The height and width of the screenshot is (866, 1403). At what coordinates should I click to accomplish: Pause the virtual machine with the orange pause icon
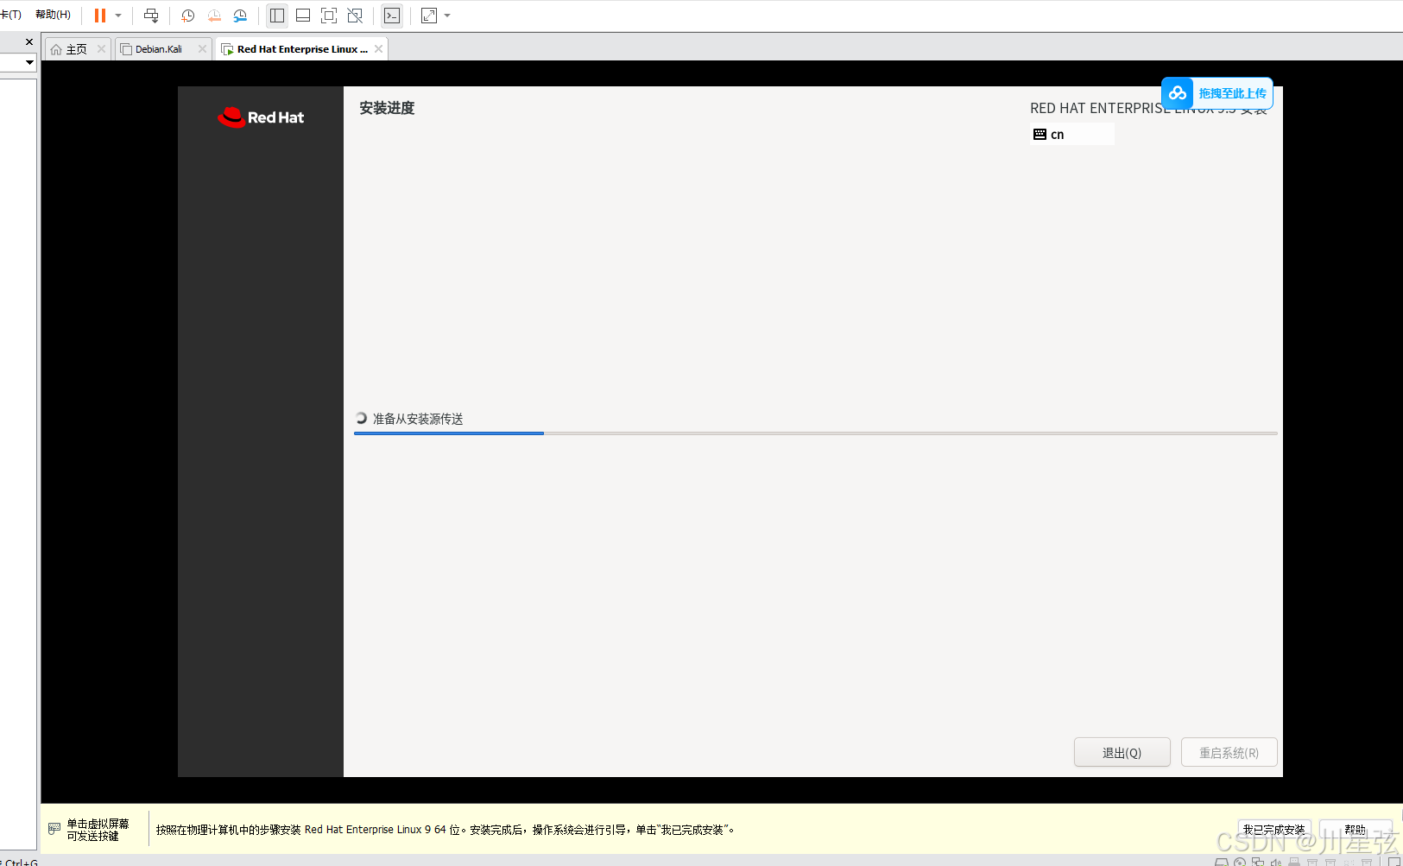100,16
